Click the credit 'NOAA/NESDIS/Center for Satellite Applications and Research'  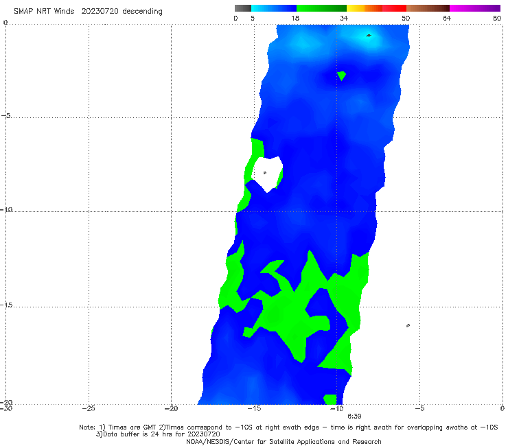(284, 441)
